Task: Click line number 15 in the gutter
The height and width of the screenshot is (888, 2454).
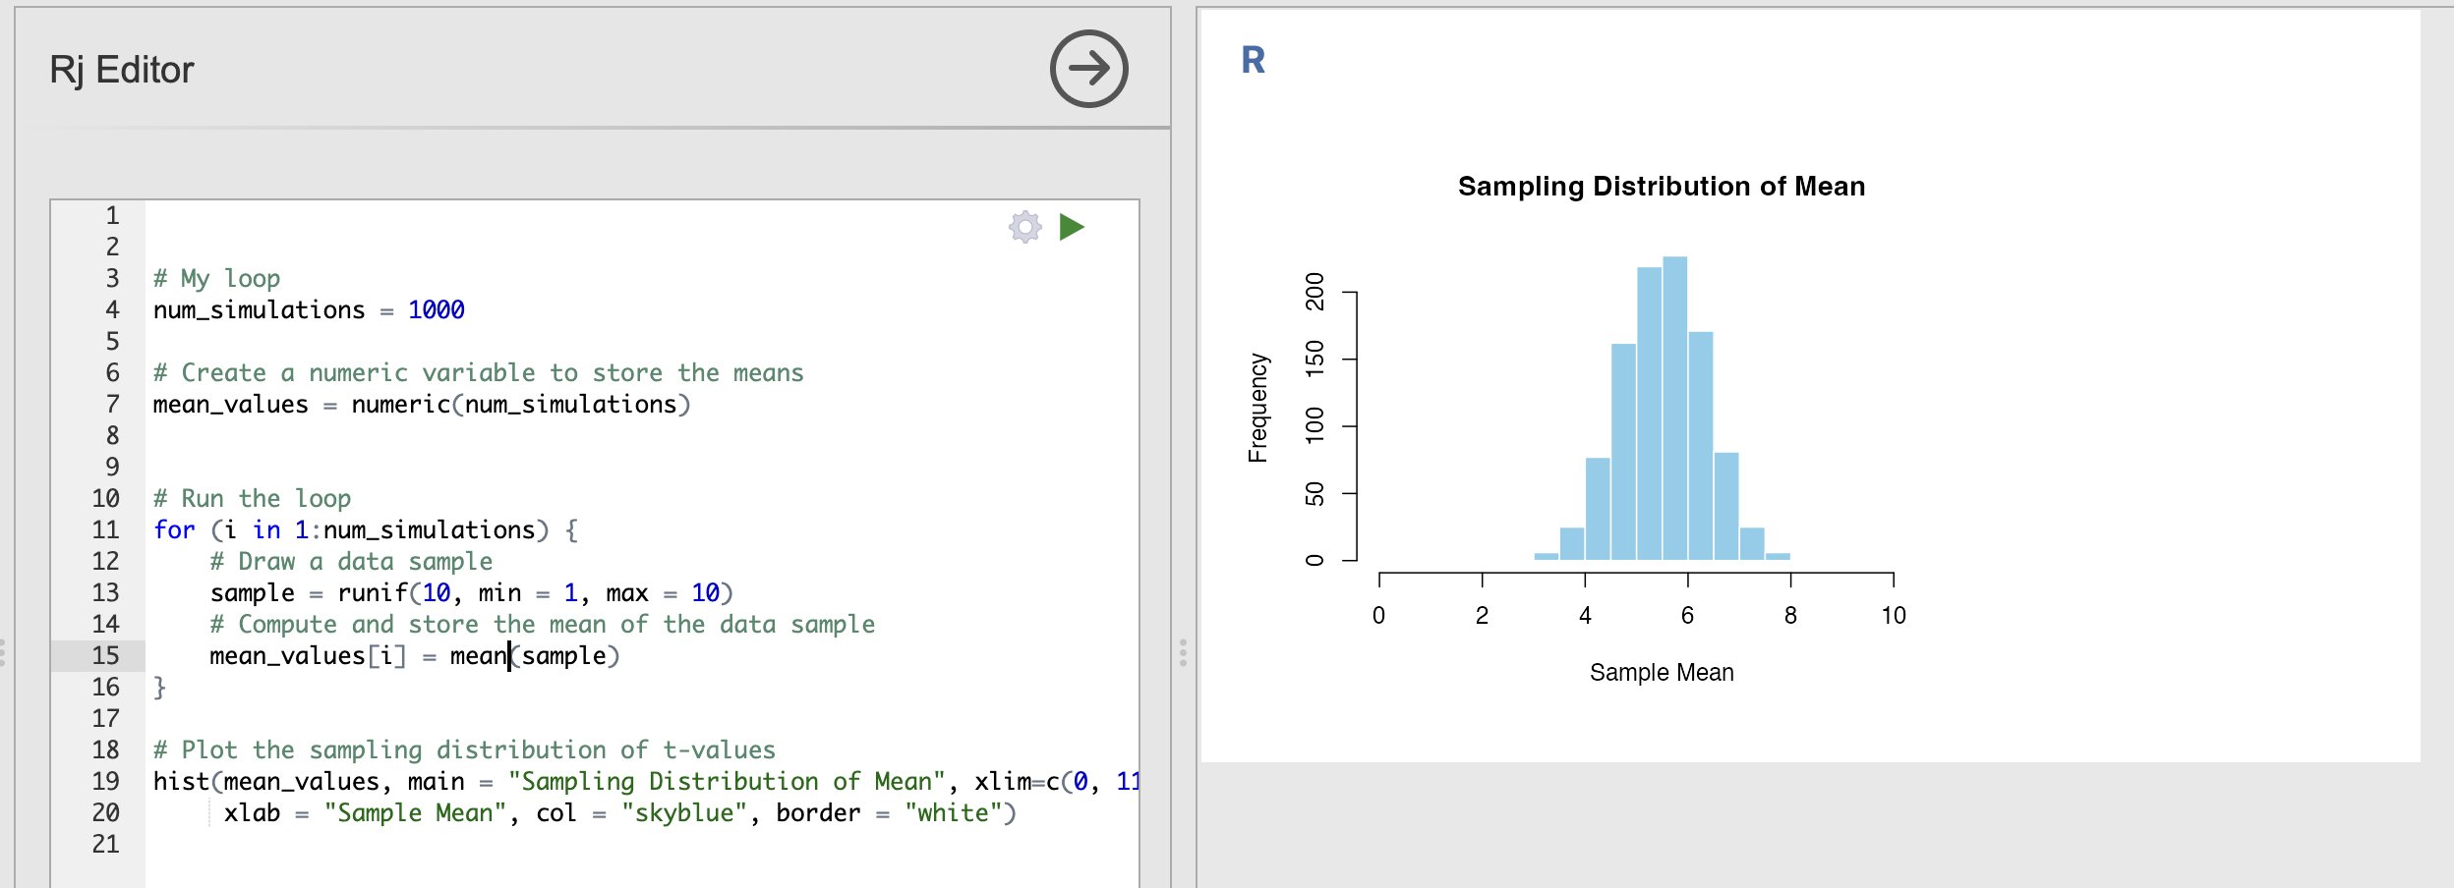Action: (x=105, y=655)
